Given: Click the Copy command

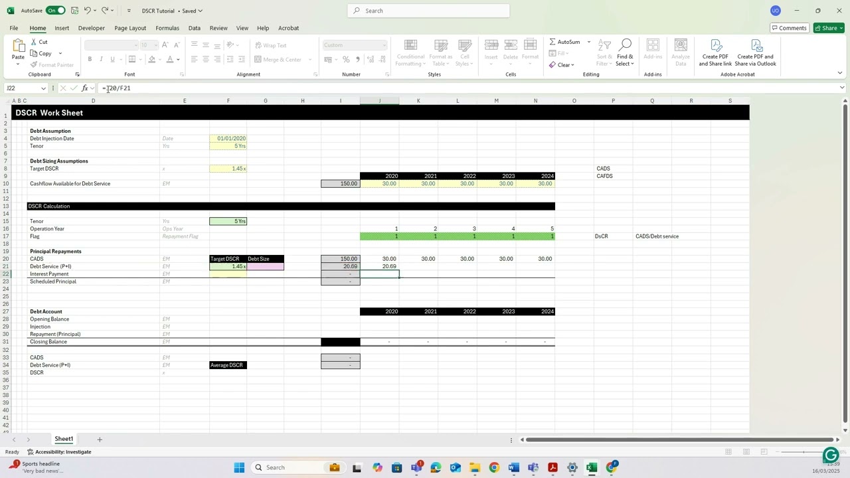Looking at the screenshot, I should (x=41, y=53).
